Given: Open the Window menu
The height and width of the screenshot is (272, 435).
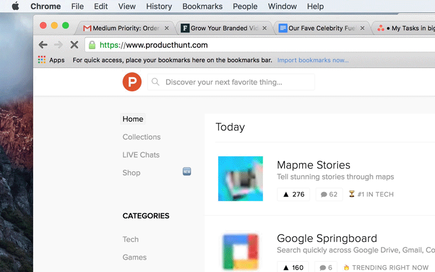Looking at the screenshot, I should (282, 6).
